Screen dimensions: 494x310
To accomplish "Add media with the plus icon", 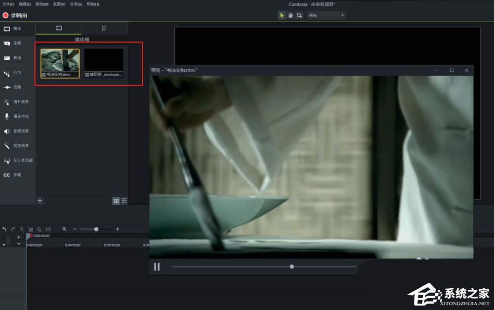I will coord(41,201).
